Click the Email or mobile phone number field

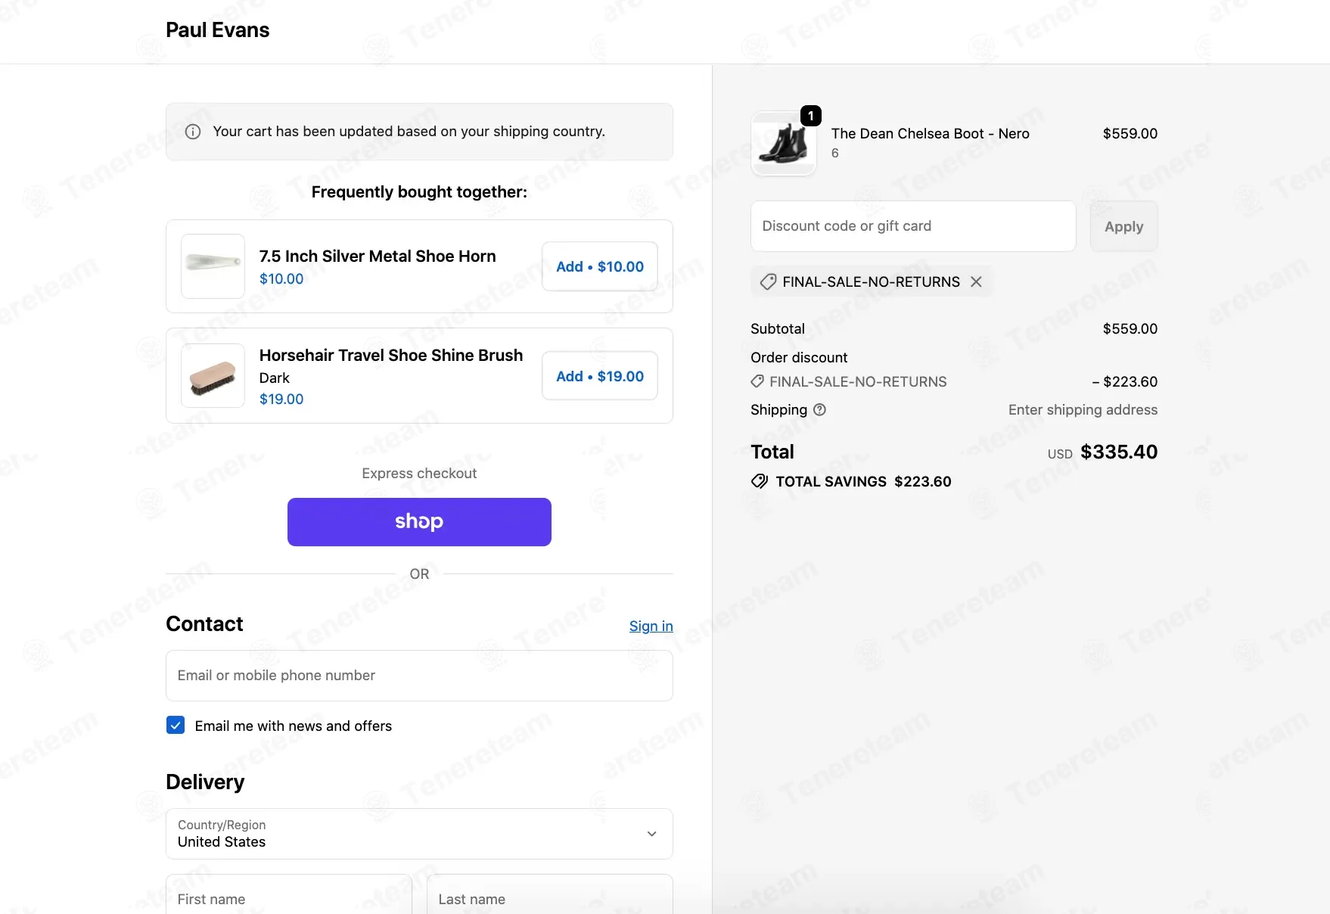(x=419, y=676)
